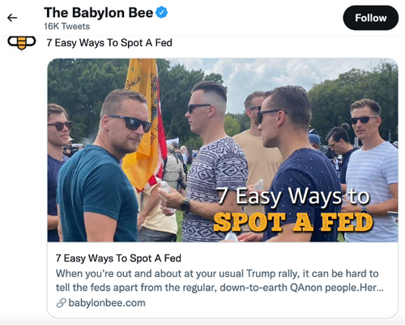Viewport: 405px width, 325px height.
Task: Click the blue verified badge
Action: coord(162,12)
